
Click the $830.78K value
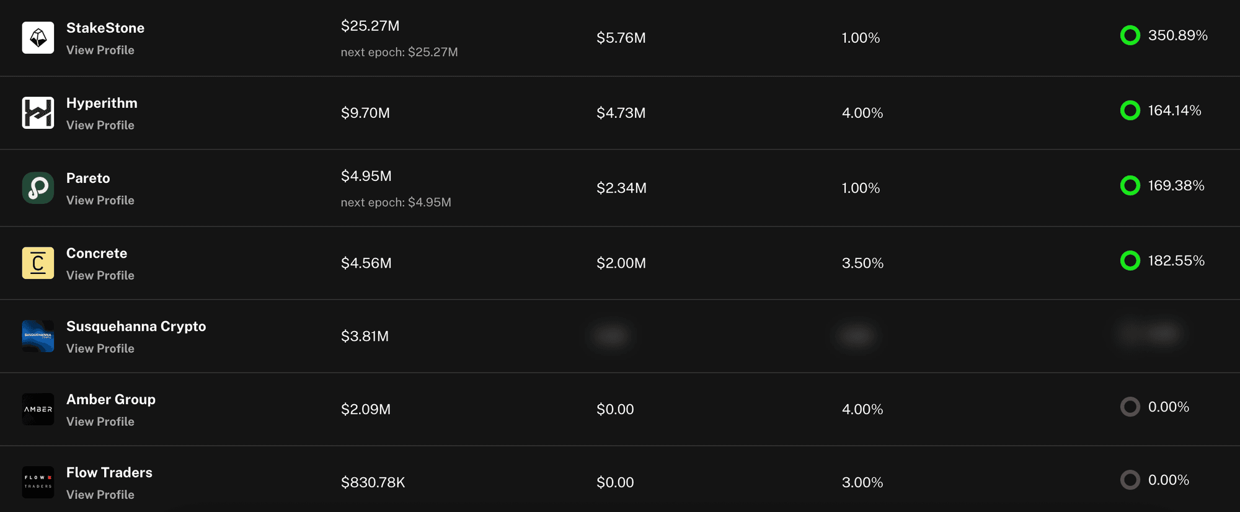pos(373,482)
